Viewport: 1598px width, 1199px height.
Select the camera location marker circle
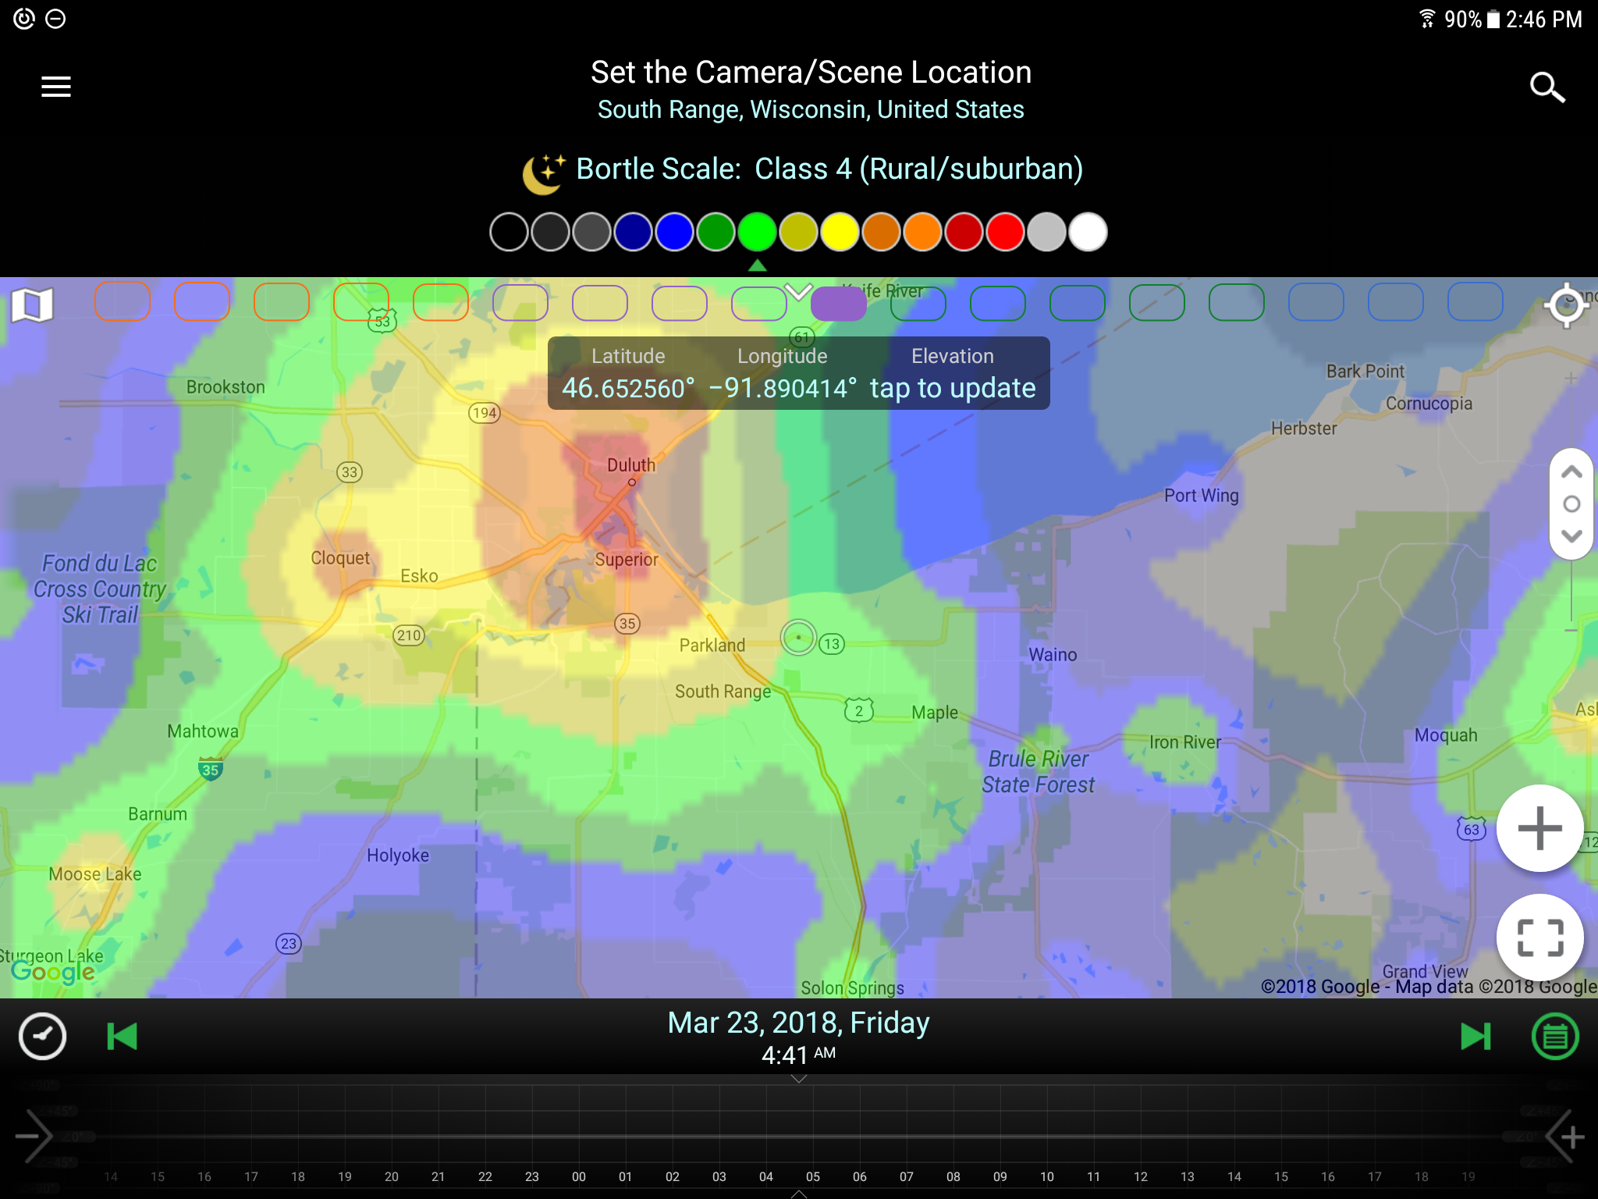[798, 638]
